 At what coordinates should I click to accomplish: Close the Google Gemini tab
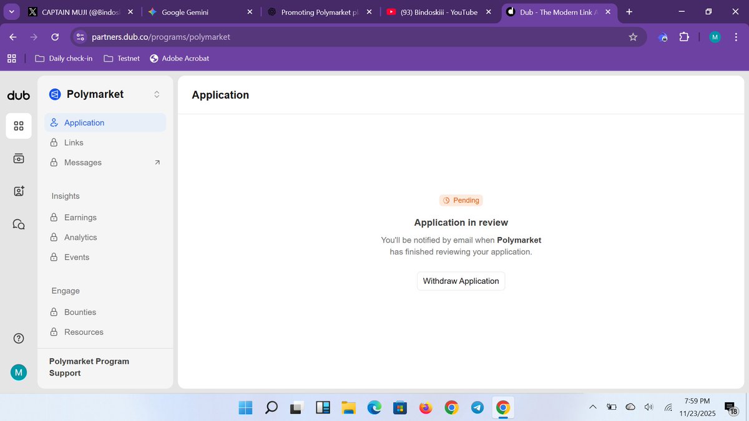pyautogui.click(x=250, y=12)
